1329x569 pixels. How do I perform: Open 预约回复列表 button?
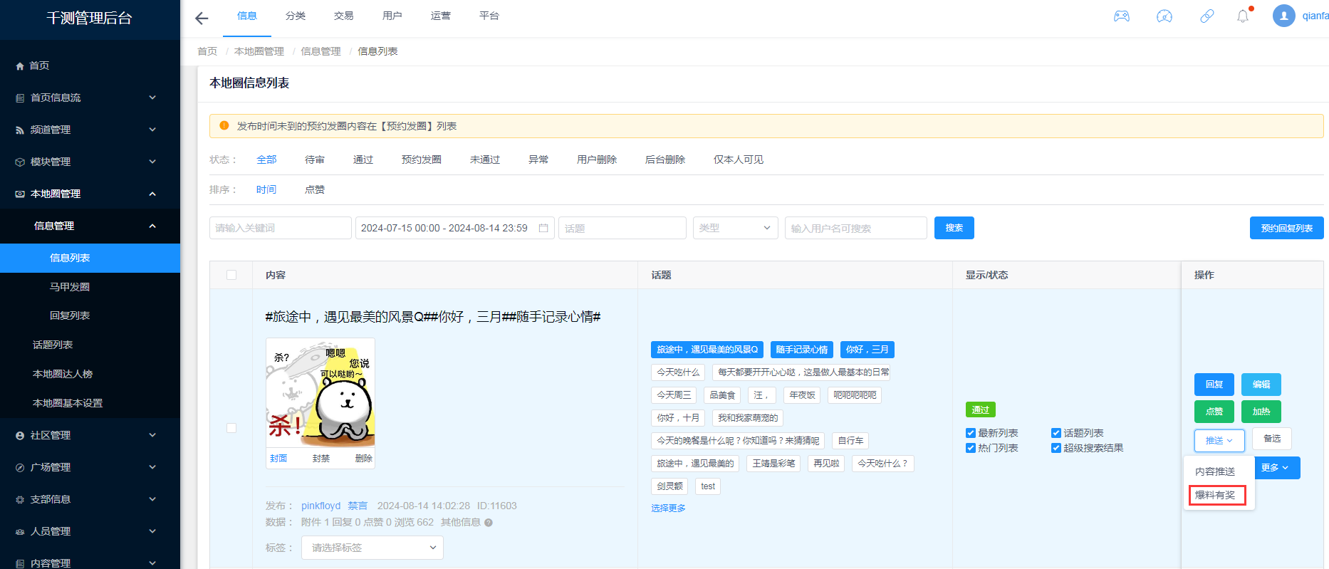click(x=1287, y=228)
